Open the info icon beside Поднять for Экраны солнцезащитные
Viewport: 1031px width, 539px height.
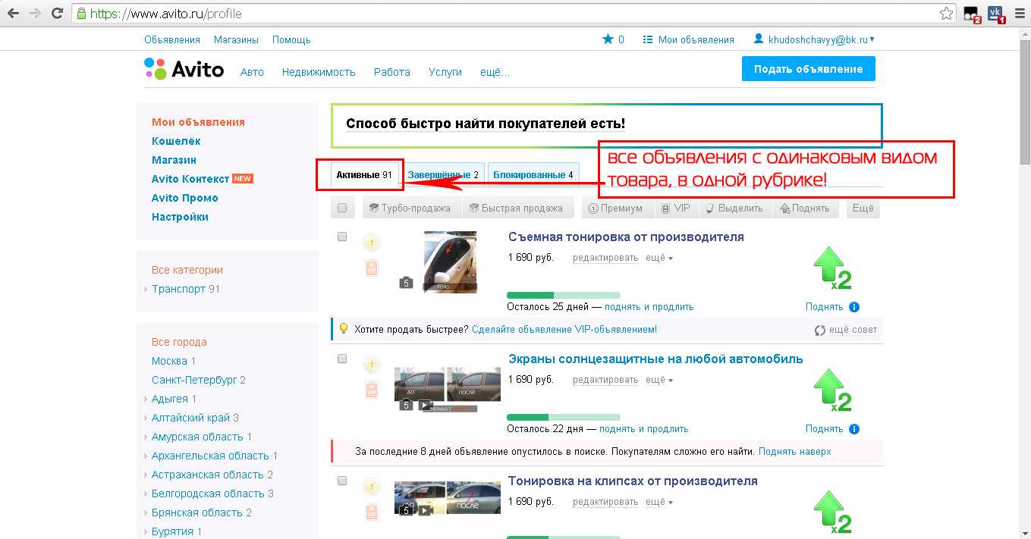click(x=854, y=429)
